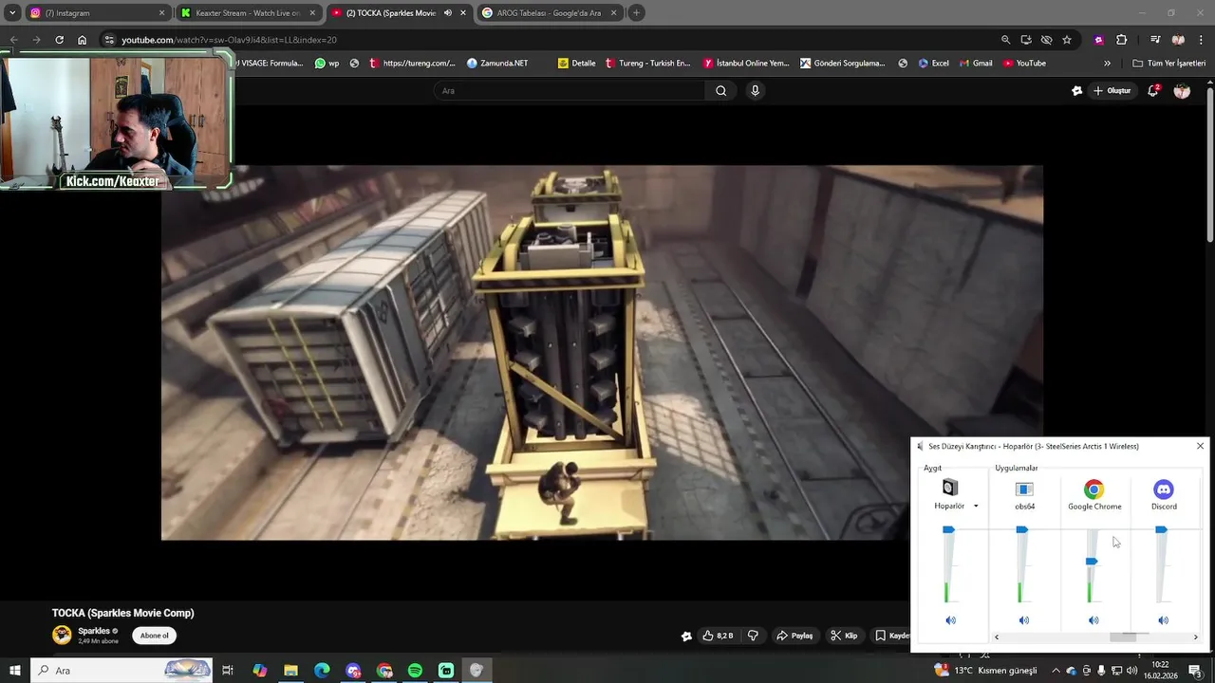
Task: Click the obs64 volume slider handle
Action: 1021,529
